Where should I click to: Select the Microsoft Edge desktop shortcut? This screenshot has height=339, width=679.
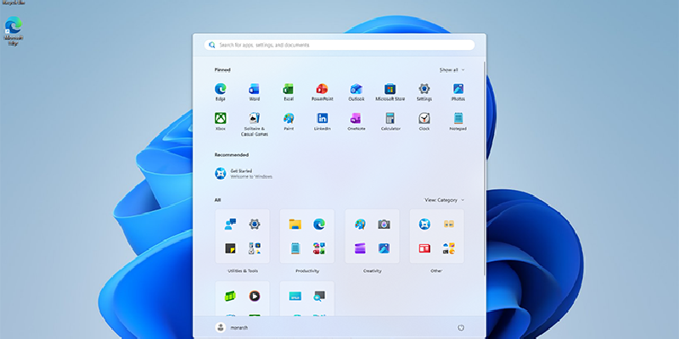(x=14, y=31)
